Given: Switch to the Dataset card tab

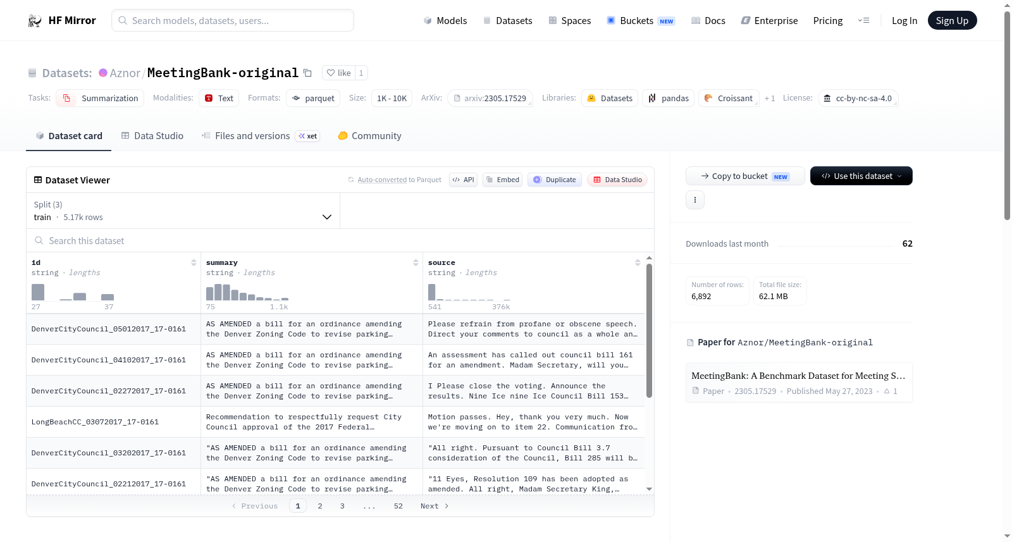Looking at the screenshot, I should pyautogui.click(x=68, y=135).
